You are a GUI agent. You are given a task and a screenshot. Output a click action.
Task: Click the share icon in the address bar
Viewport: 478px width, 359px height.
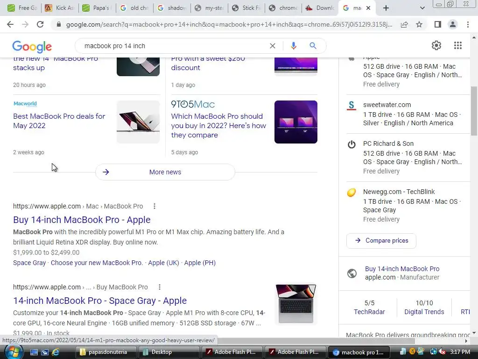[x=404, y=24]
